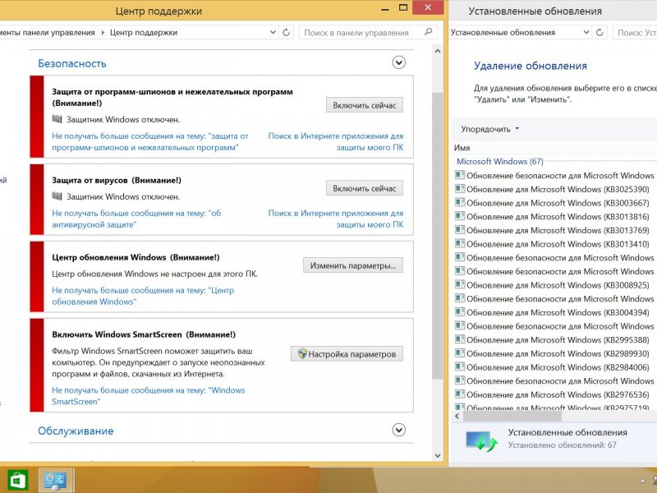Click the icon of update KB3013410
Viewport: 657px width, 493px height.
[x=460, y=243]
